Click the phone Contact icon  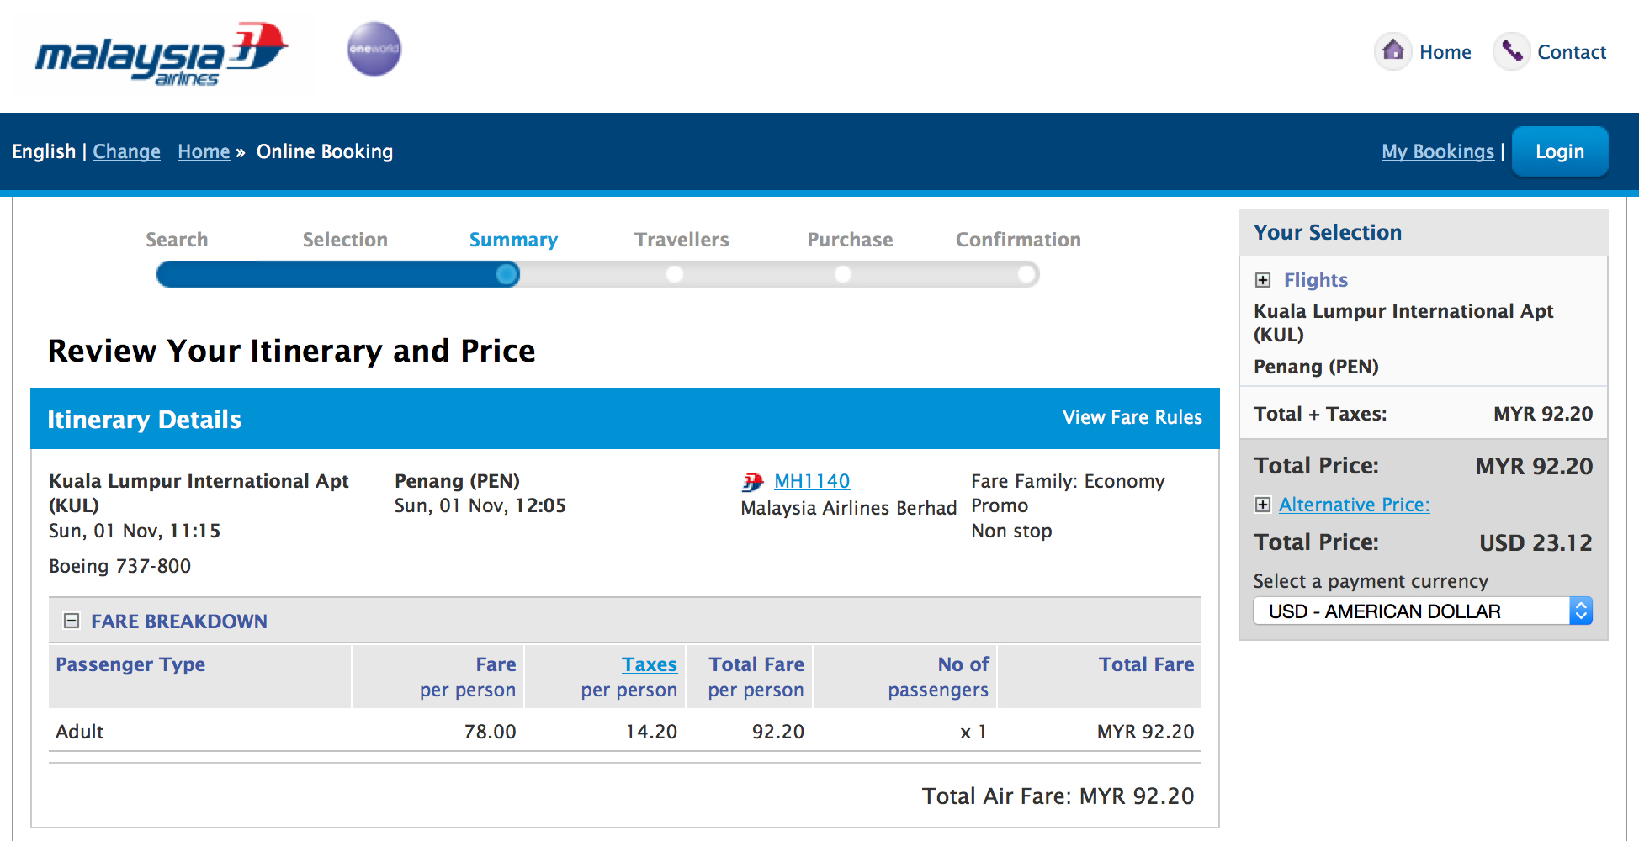tap(1512, 51)
